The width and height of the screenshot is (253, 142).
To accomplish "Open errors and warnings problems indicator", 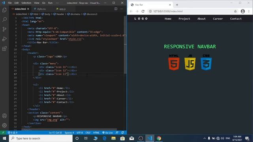I will [13, 133].
